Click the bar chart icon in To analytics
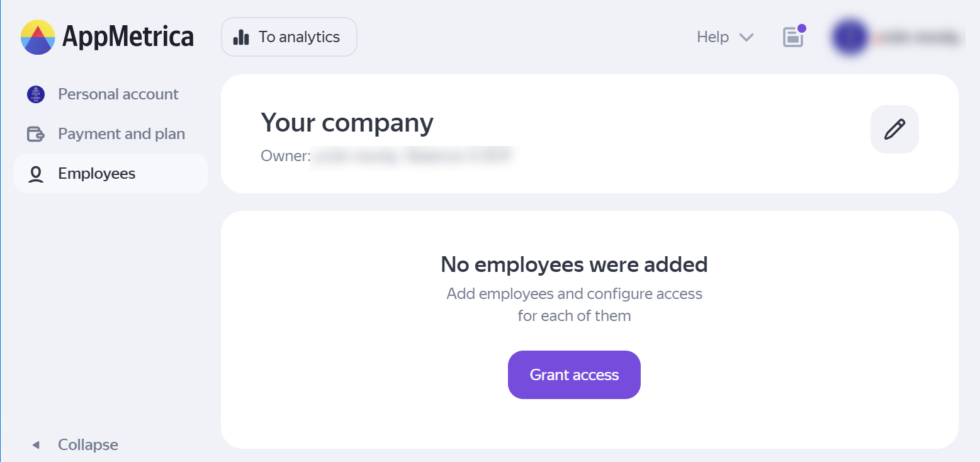The width and height of the screenshot is (980, 462). (241, 37)
